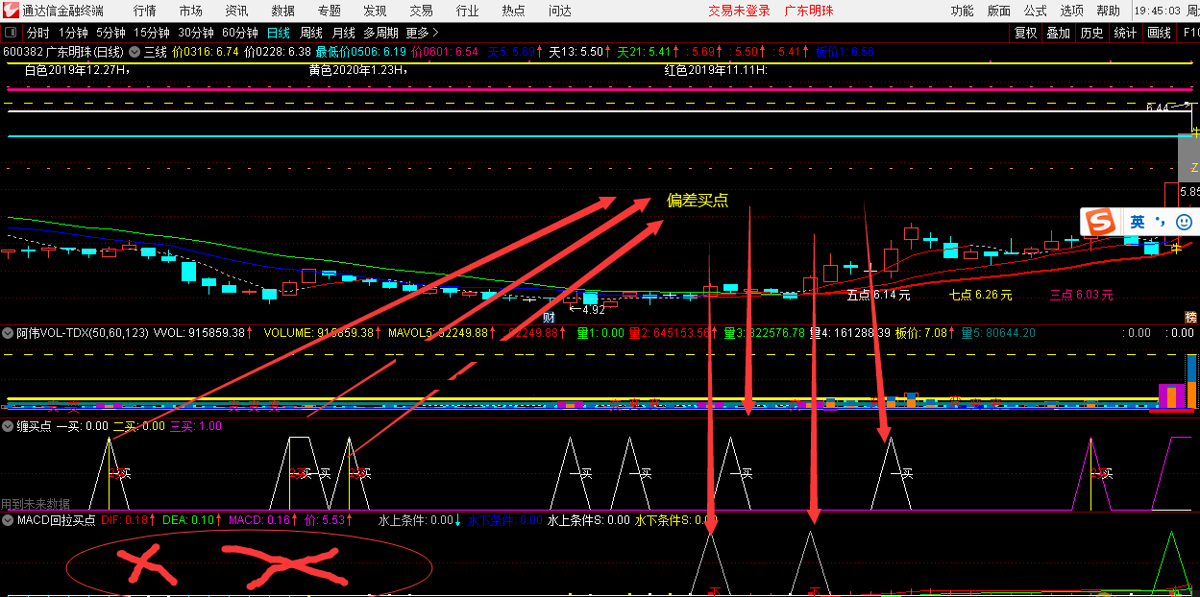Switch to 1分钟 chart period
This screenshot has width=1200, height=597.
pos(73,33)
